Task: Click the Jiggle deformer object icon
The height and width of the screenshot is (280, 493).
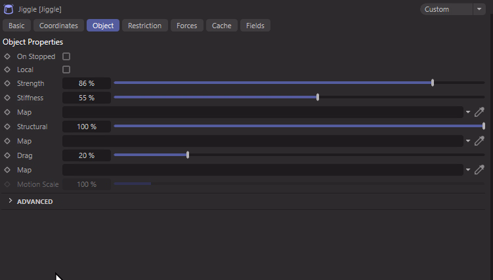Action: (9, 9)
